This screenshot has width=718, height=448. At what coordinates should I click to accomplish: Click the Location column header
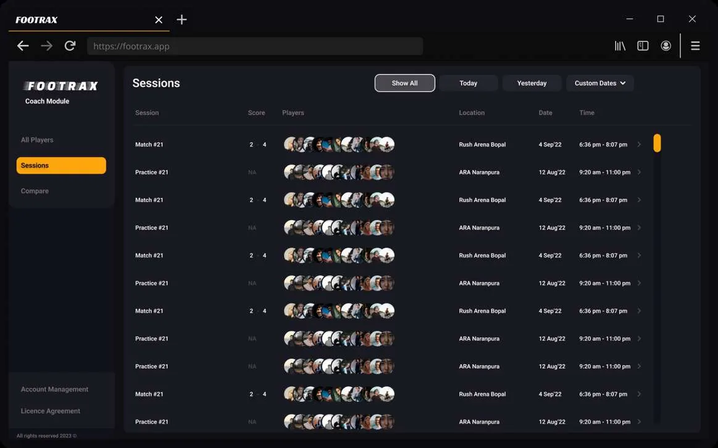point(472,112)
